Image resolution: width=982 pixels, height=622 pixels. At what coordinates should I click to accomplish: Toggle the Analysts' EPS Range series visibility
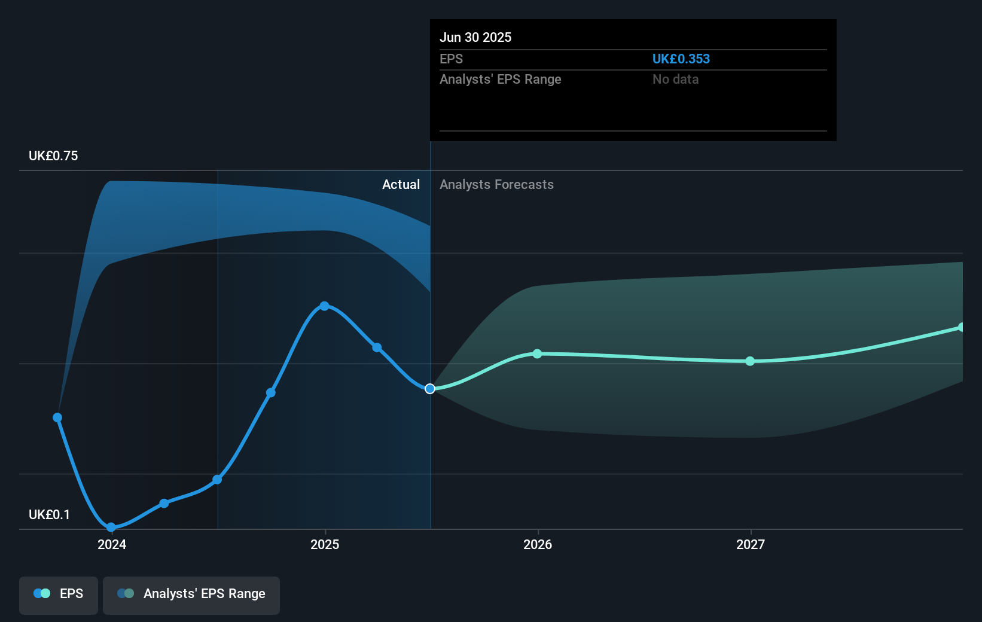click(191, 595)
